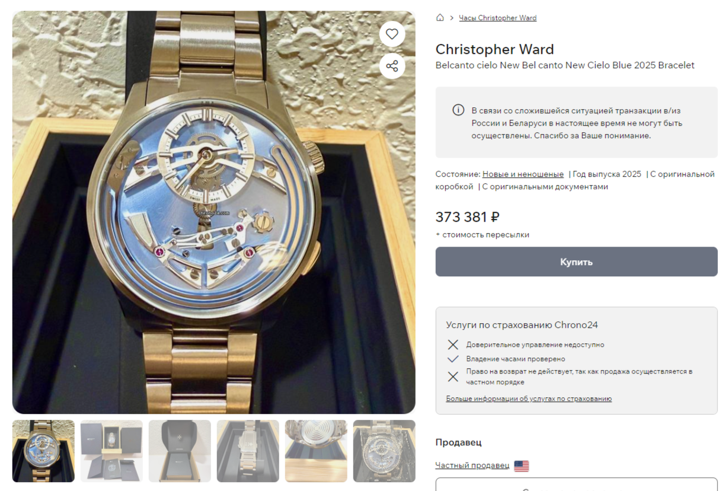This screenshot has height=491, width=728.
Task: Click the Купить button
Action: (x=576, y=262)
